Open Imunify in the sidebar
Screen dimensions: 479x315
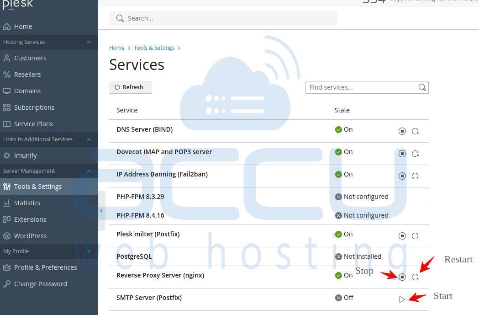49,155
